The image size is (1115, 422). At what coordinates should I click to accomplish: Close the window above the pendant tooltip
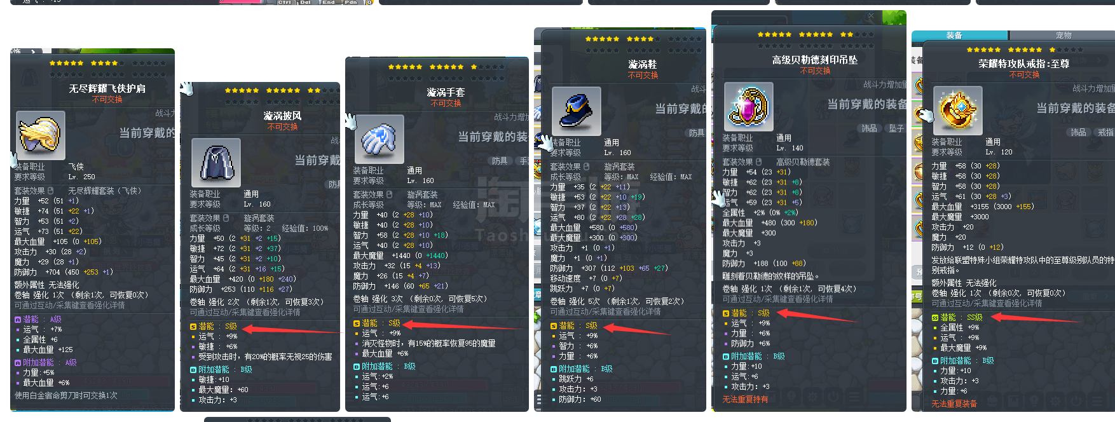[x=871, y=16]
